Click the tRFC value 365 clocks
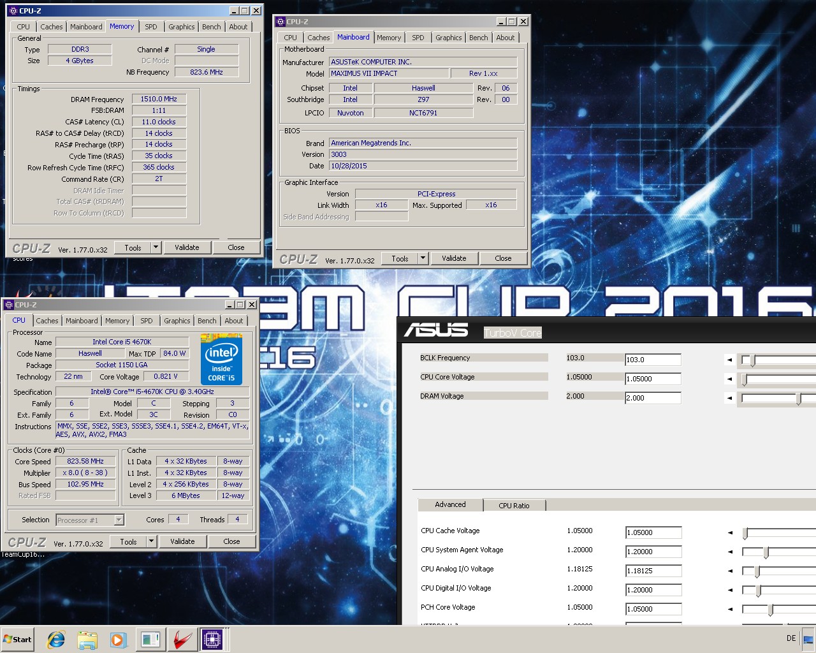The image size is (816, 653). pos(159,168)
